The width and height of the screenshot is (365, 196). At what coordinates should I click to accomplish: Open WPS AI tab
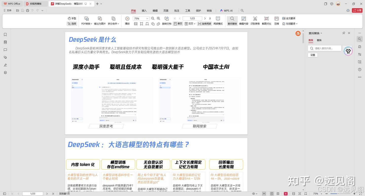click(x=226, y=11)
